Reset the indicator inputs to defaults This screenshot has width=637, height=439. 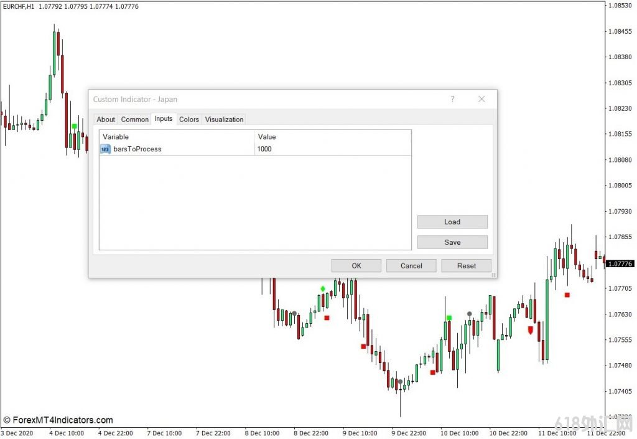[x=466, y=266]
